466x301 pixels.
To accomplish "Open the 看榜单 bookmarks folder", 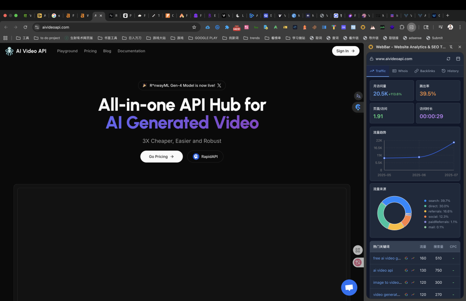I will 273,38.
